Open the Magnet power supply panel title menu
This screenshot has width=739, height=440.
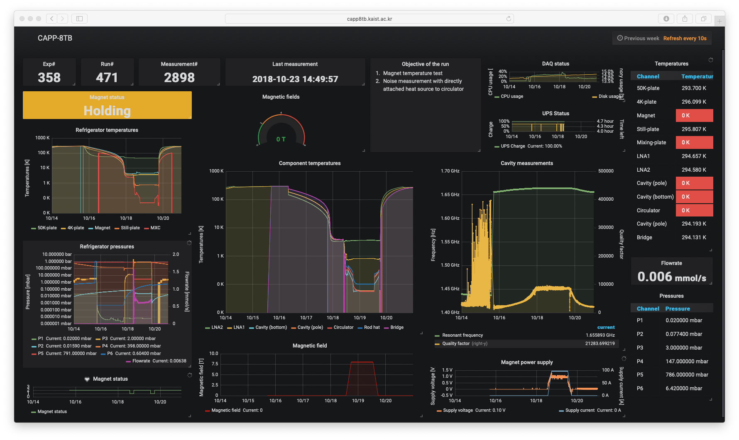[526, 362]
